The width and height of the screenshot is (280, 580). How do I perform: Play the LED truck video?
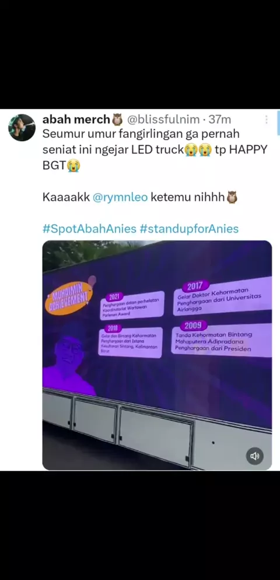[157, 355]
